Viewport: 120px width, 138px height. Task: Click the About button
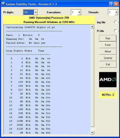tap(108, 51)
